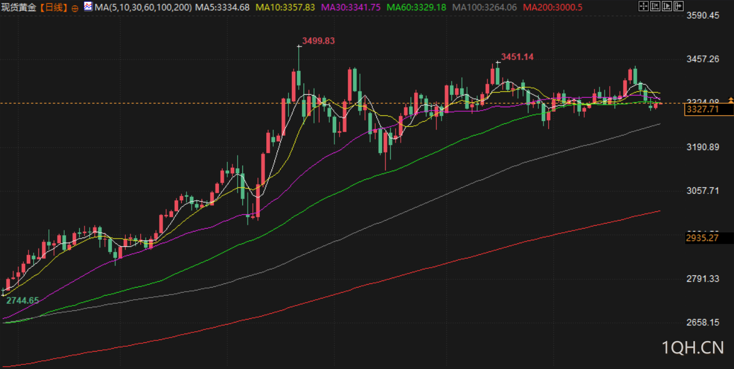
Task: Click the 3499.83 high price label
Action: [319, 41]
